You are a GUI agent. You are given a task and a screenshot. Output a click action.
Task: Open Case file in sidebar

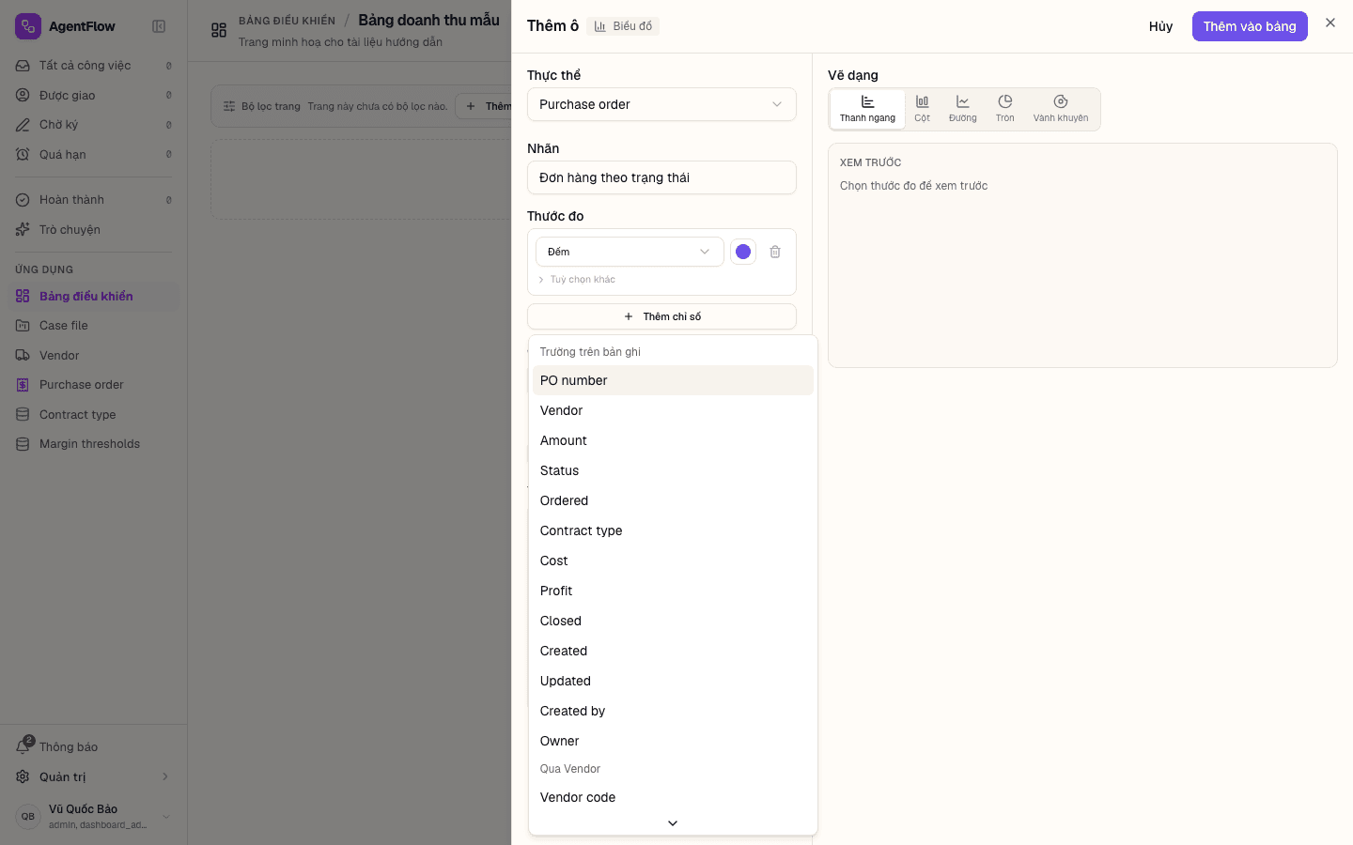click(93, 326)
